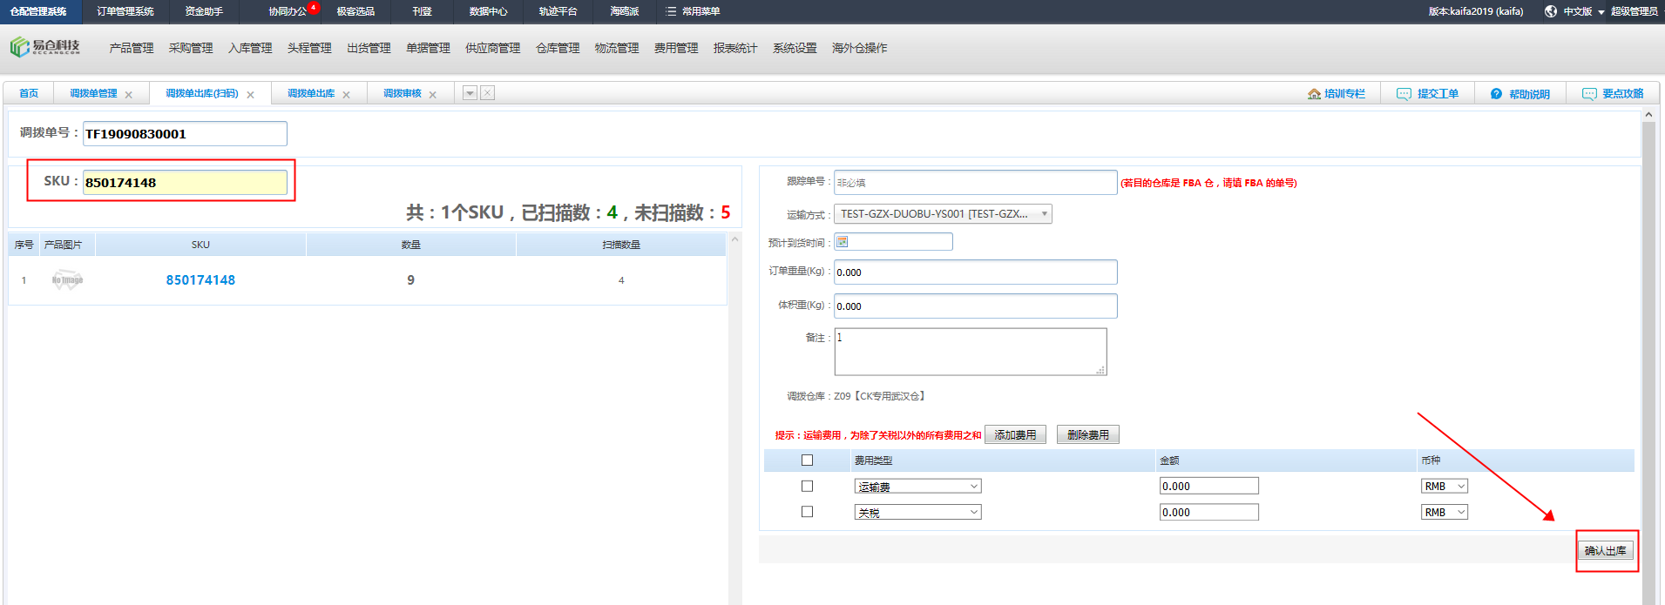Close the 调拨审核 tab
The width and height of the screenshot is (1665, 605).
click(x=432, y=95)
